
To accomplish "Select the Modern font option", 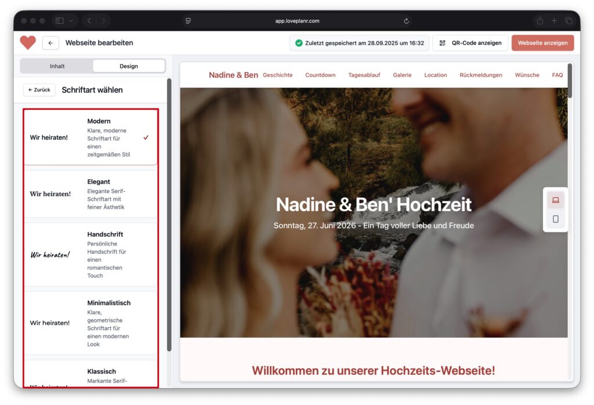I will coord(90,138).
